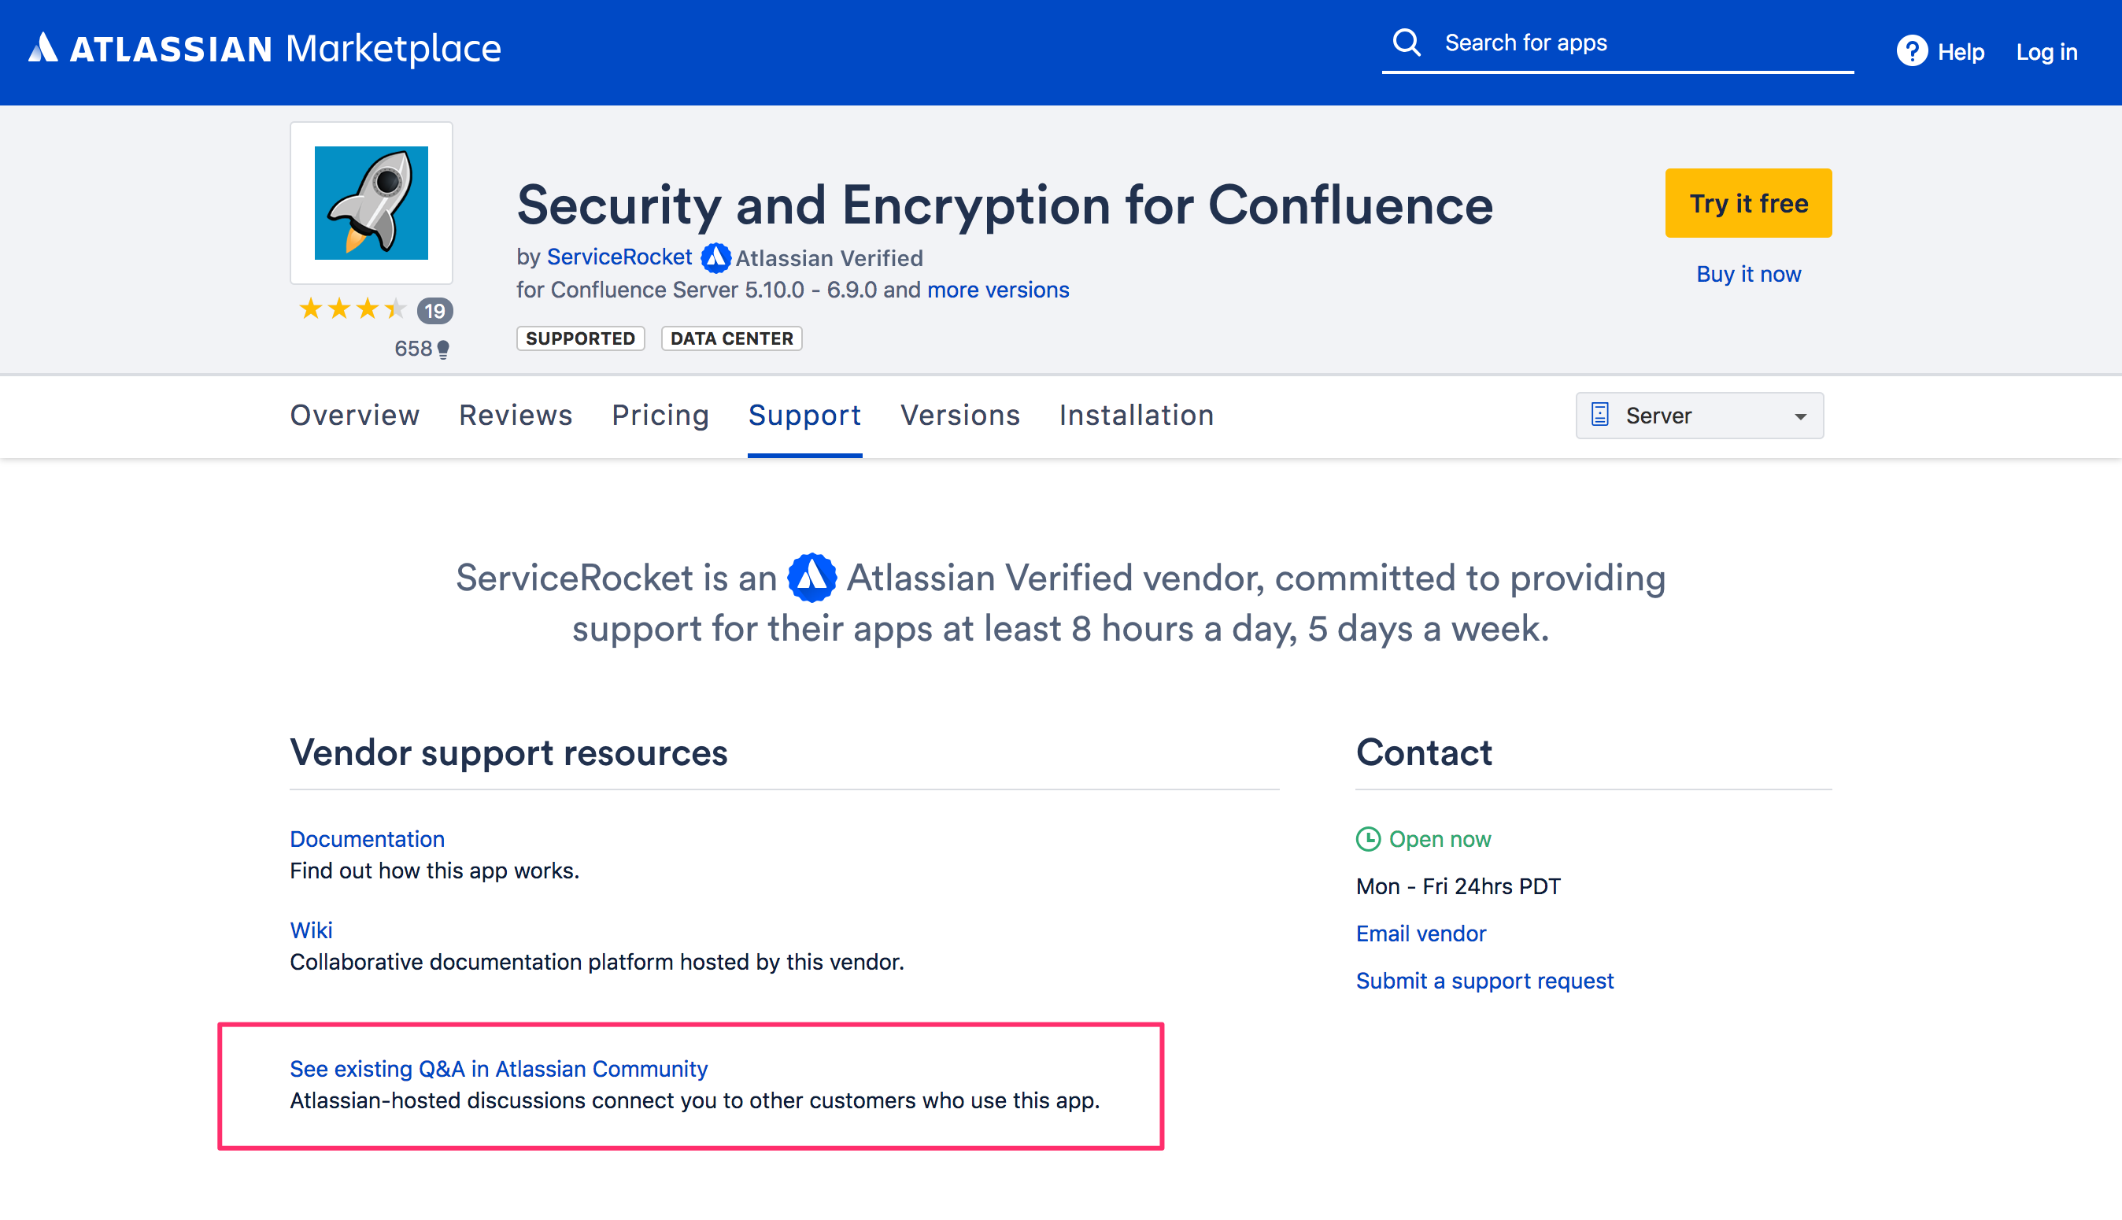The width and height of the screenshot is (2122, 1220).
Task: Click the search magnifier icon
Action: (x=1407, y=42)
